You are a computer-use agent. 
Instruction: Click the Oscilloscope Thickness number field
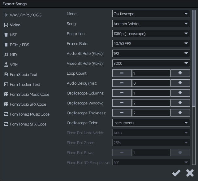click(151, 113)
